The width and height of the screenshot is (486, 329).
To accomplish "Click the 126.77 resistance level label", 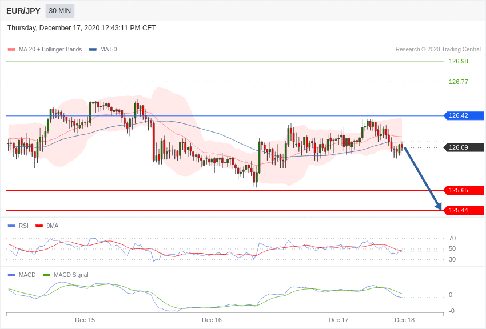I will coord(458,82).
